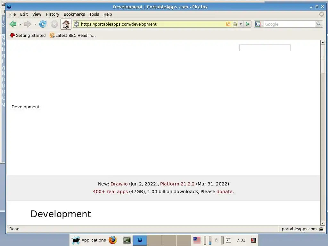
Task: Open the terminal launcher in the panel
Action: (127, 240)
